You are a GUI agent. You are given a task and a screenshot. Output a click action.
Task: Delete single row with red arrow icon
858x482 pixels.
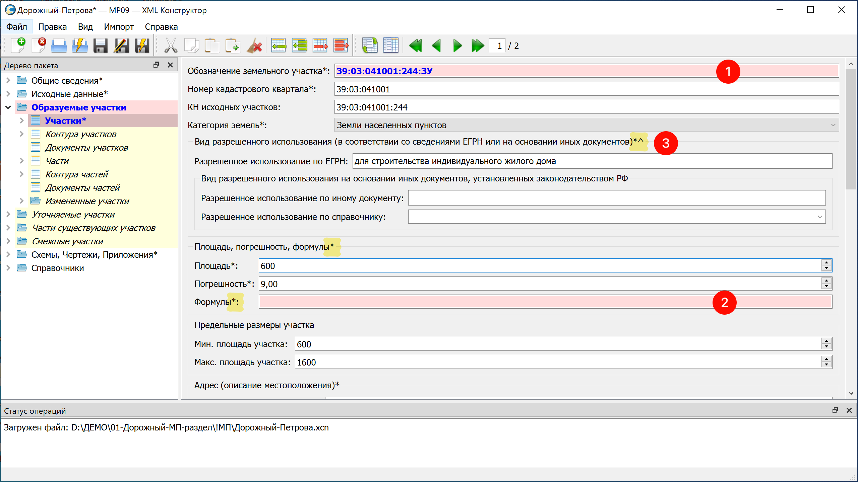pos(320,45)
